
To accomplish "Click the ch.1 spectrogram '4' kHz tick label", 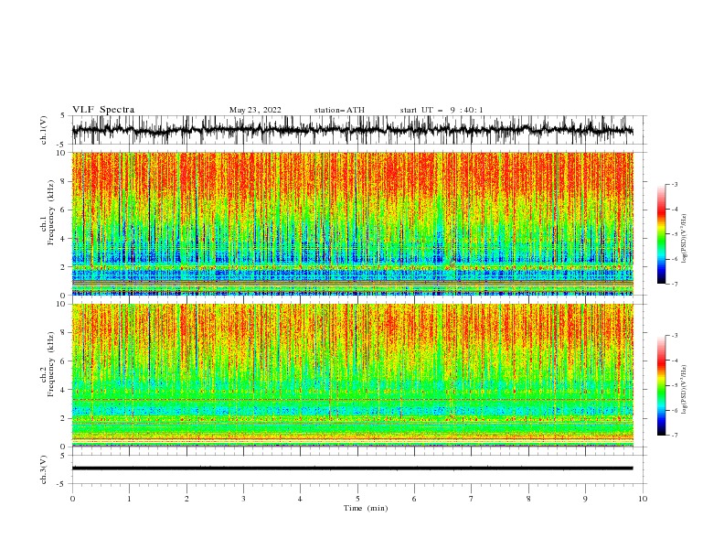I will coord(63,239).
